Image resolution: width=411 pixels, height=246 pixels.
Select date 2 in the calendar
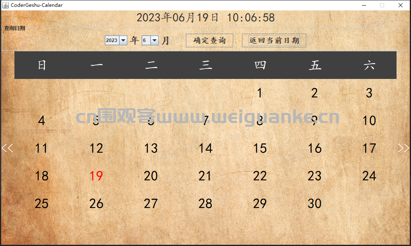tap(314, 93)
